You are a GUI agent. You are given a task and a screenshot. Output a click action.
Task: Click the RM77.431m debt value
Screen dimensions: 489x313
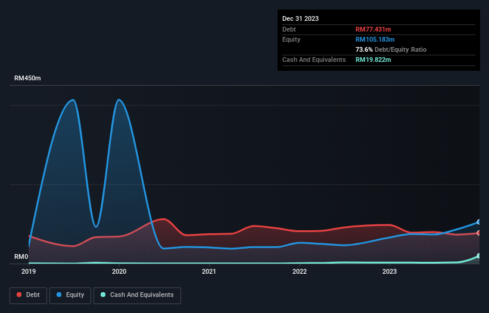point(373,29)
